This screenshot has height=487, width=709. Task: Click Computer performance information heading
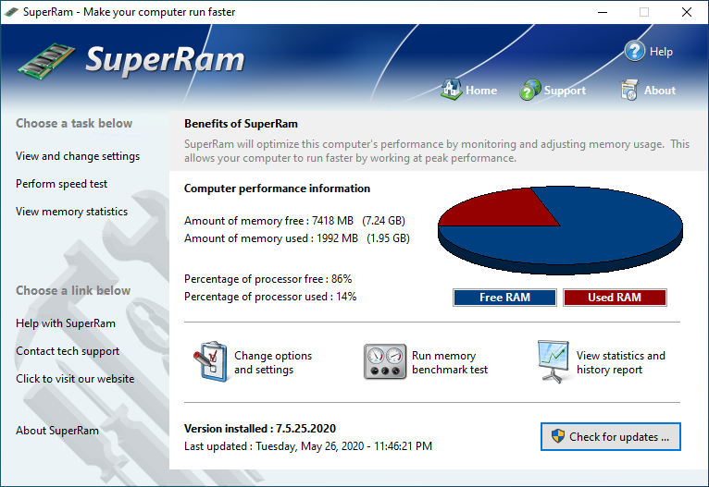click(x=277, y=189)
